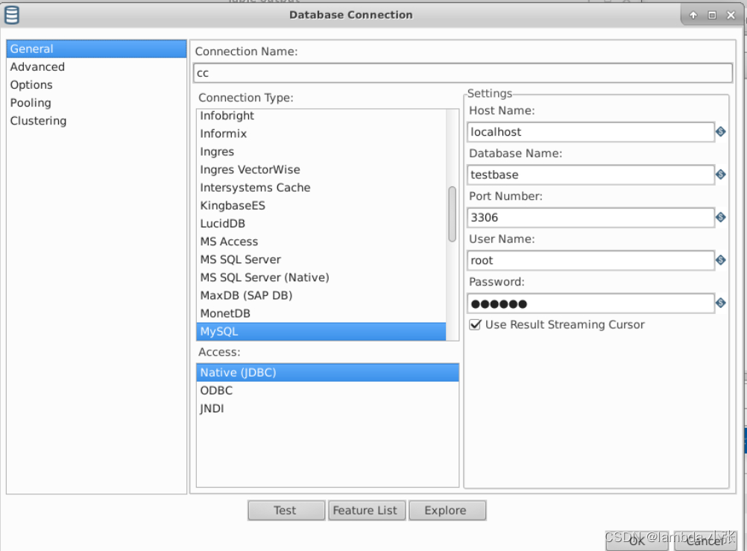Click variable icon beside User Name field
Screen dimensions: 747x551
click(720, 259)
